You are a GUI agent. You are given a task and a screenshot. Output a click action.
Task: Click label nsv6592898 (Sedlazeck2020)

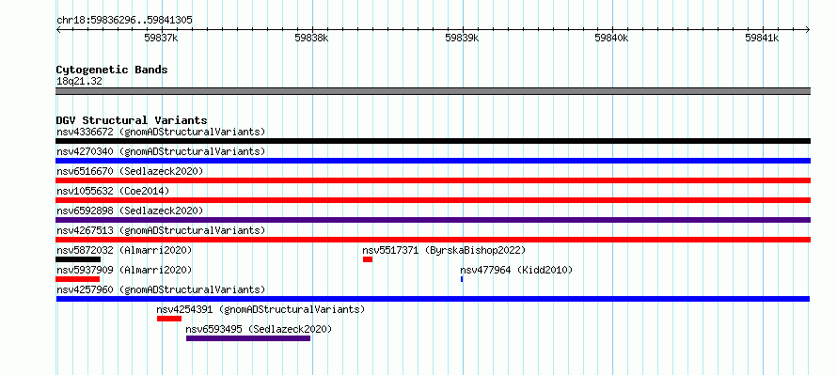pyautogui.click(x=130, y=211)
